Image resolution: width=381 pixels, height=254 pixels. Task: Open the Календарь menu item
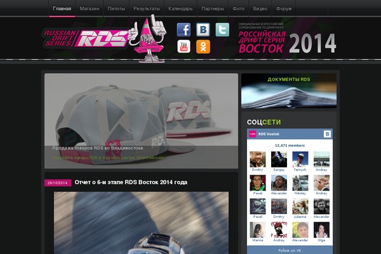(x=180, y=8)
